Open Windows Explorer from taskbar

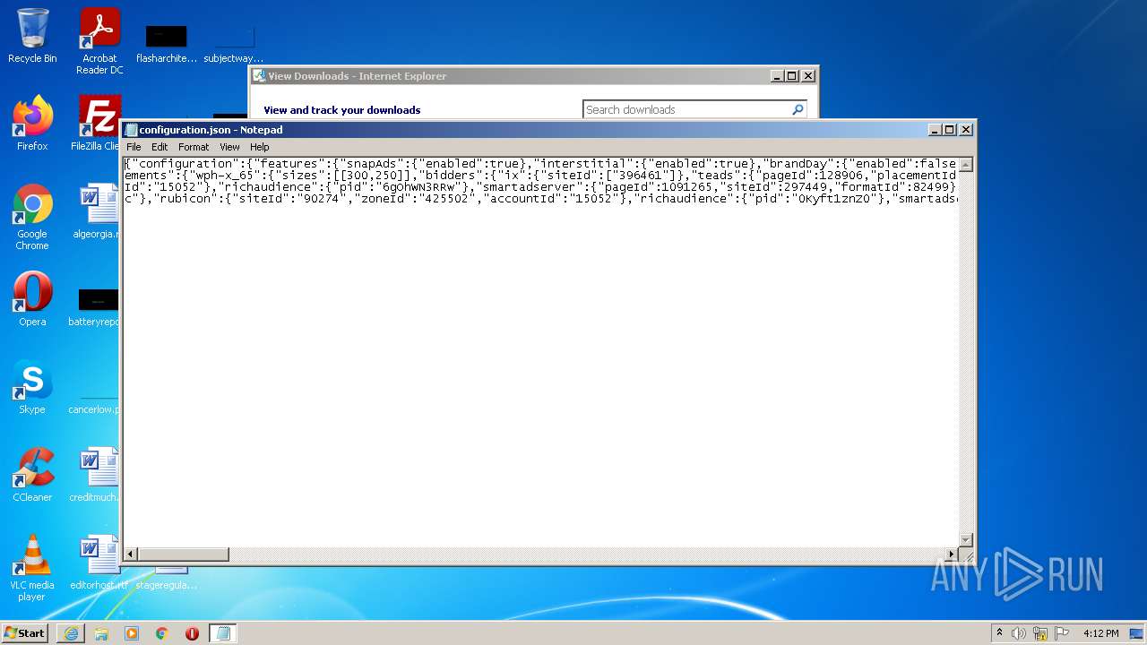(101, 633)
